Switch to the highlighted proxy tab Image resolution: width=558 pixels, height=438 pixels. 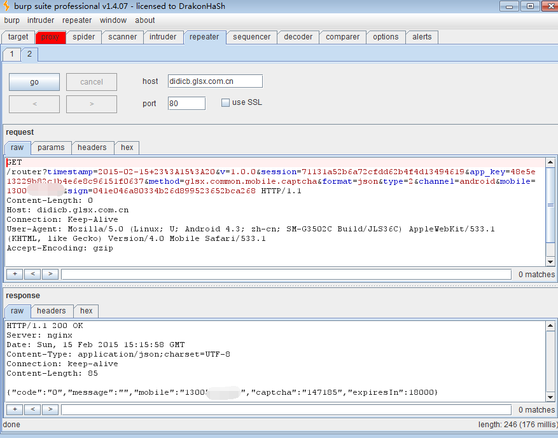[x=50, y=37]
